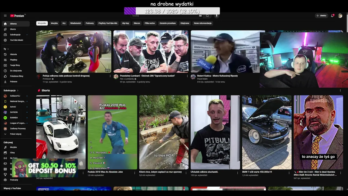Select the Muzyka filter chip
Screen dimensions: 348x196
54,23
